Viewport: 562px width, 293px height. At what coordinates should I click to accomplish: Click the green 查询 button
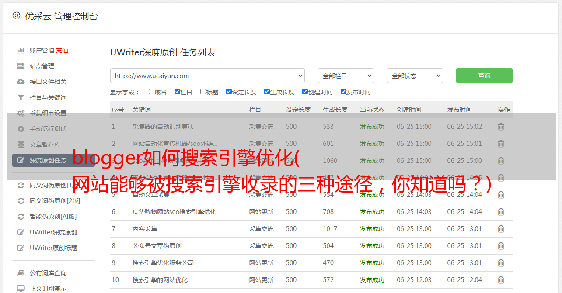[x=484, y=76]
